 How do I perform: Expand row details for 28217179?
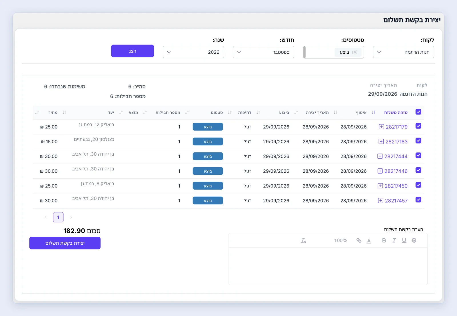coord(381,127)
